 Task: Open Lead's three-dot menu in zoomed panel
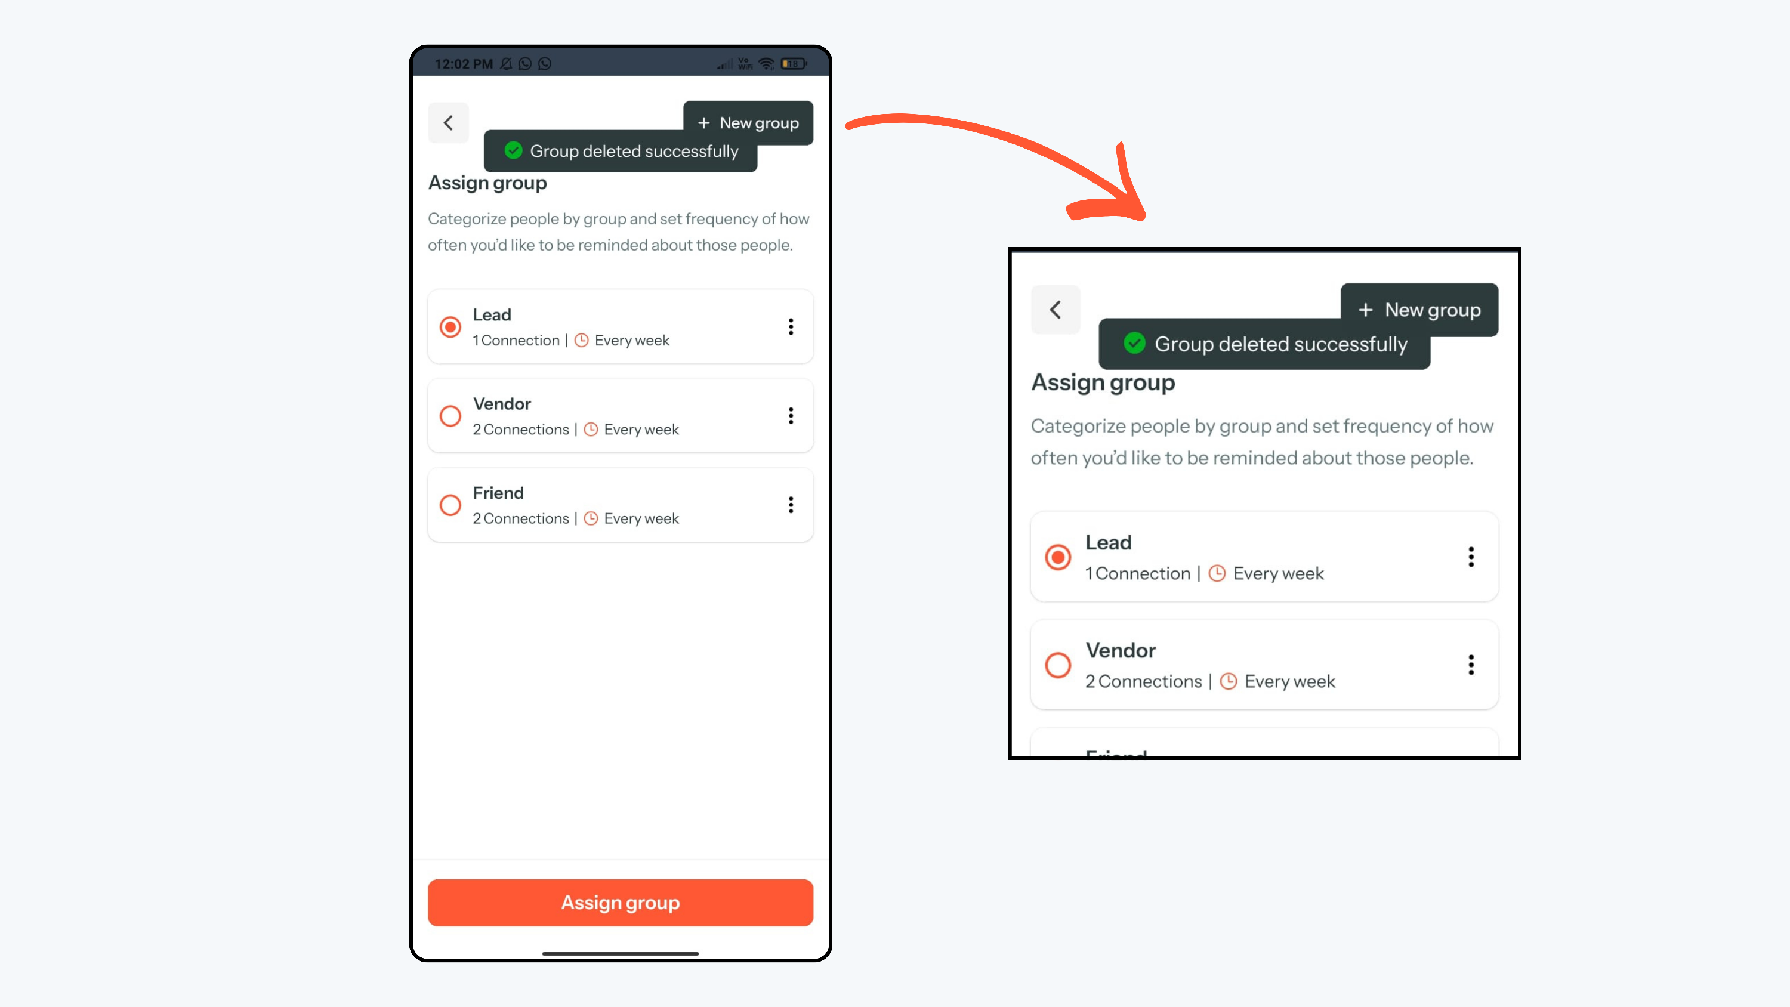point(1471,557)
